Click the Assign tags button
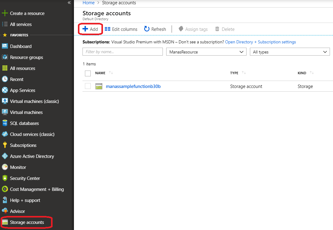The width and height of the screenshot is (333, 230). pyautogui.click(x=193, y=29)
